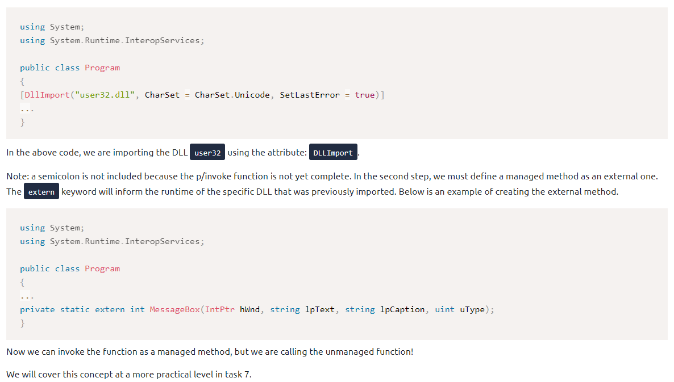The image size is (674, 382).
Task: Click the user32 inline code badge
Action: pyautogui.click(x=207, y=153)
